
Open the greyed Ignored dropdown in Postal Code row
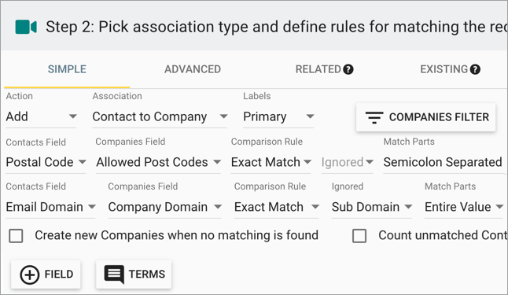click(x=347, y=162)
